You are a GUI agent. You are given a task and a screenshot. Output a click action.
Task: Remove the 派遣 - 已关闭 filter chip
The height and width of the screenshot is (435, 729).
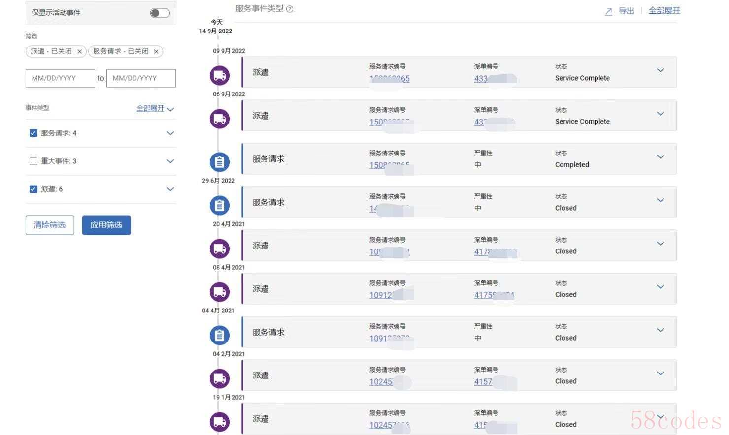point(79,51)
